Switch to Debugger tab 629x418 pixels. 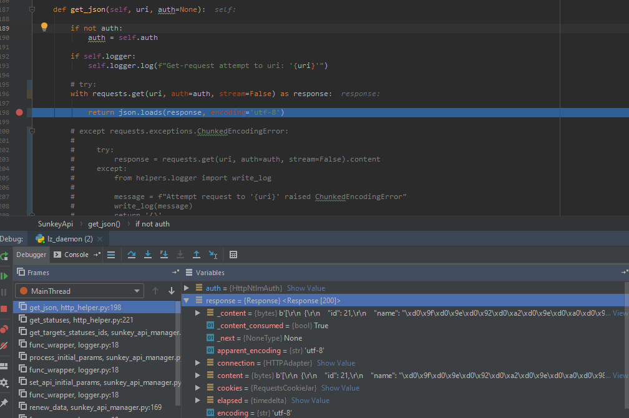click(x=31, y=255)
